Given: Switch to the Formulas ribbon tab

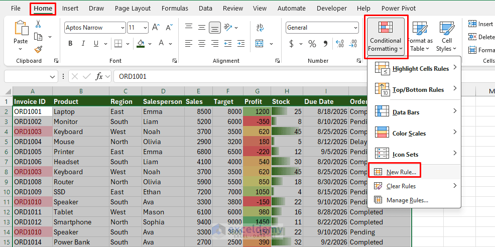Looking at the screenshot, I should click(x=175, y=9).
